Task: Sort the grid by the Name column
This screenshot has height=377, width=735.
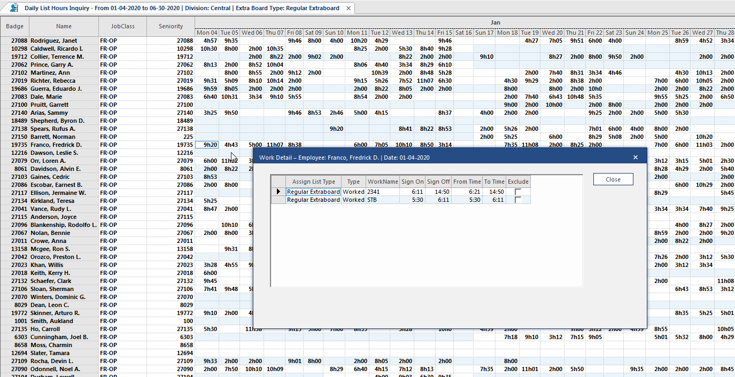Action: tap(64, 26)
